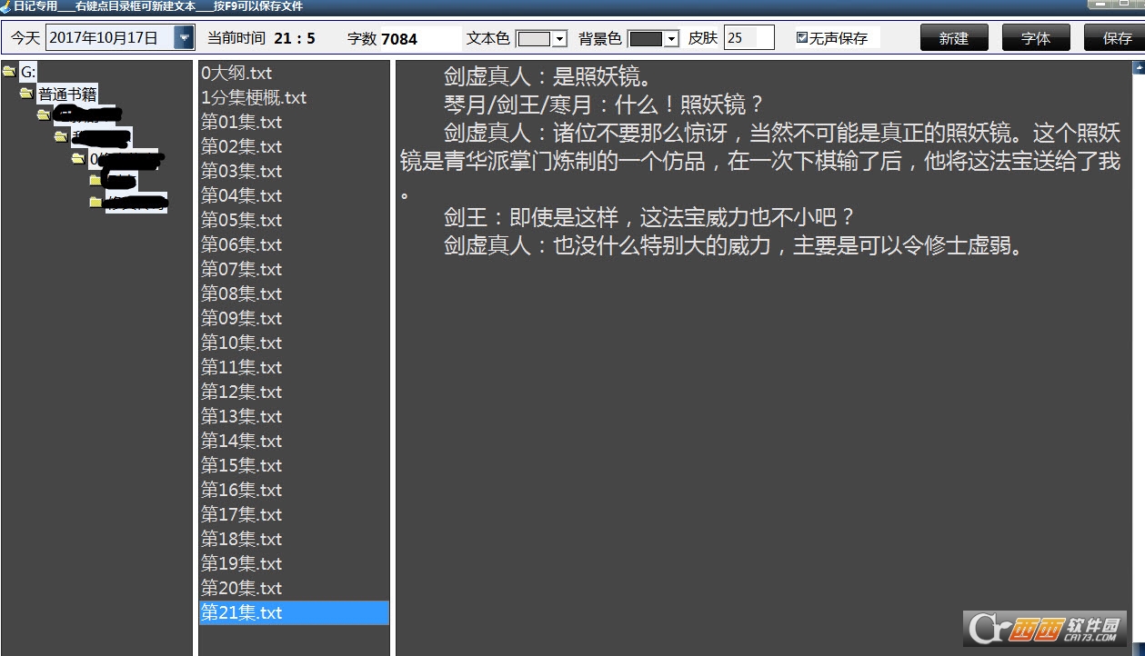Screen dimensions: 1145x656
Task: Open the file 0大纲.txt
Action: 236,74
